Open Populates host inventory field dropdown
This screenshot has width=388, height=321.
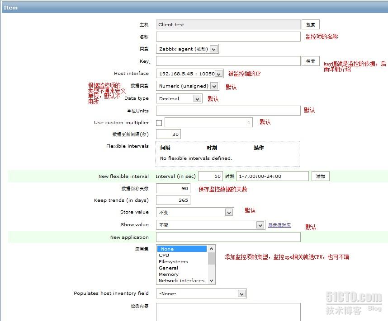[201, 293]
